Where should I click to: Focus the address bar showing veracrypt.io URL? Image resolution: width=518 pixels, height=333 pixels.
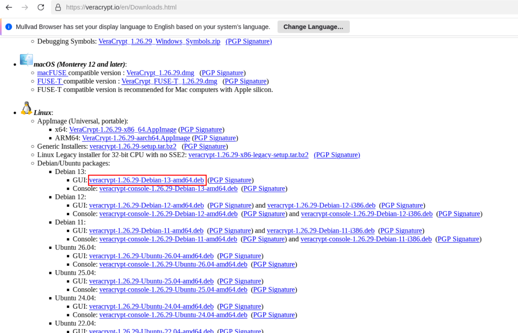285,7
